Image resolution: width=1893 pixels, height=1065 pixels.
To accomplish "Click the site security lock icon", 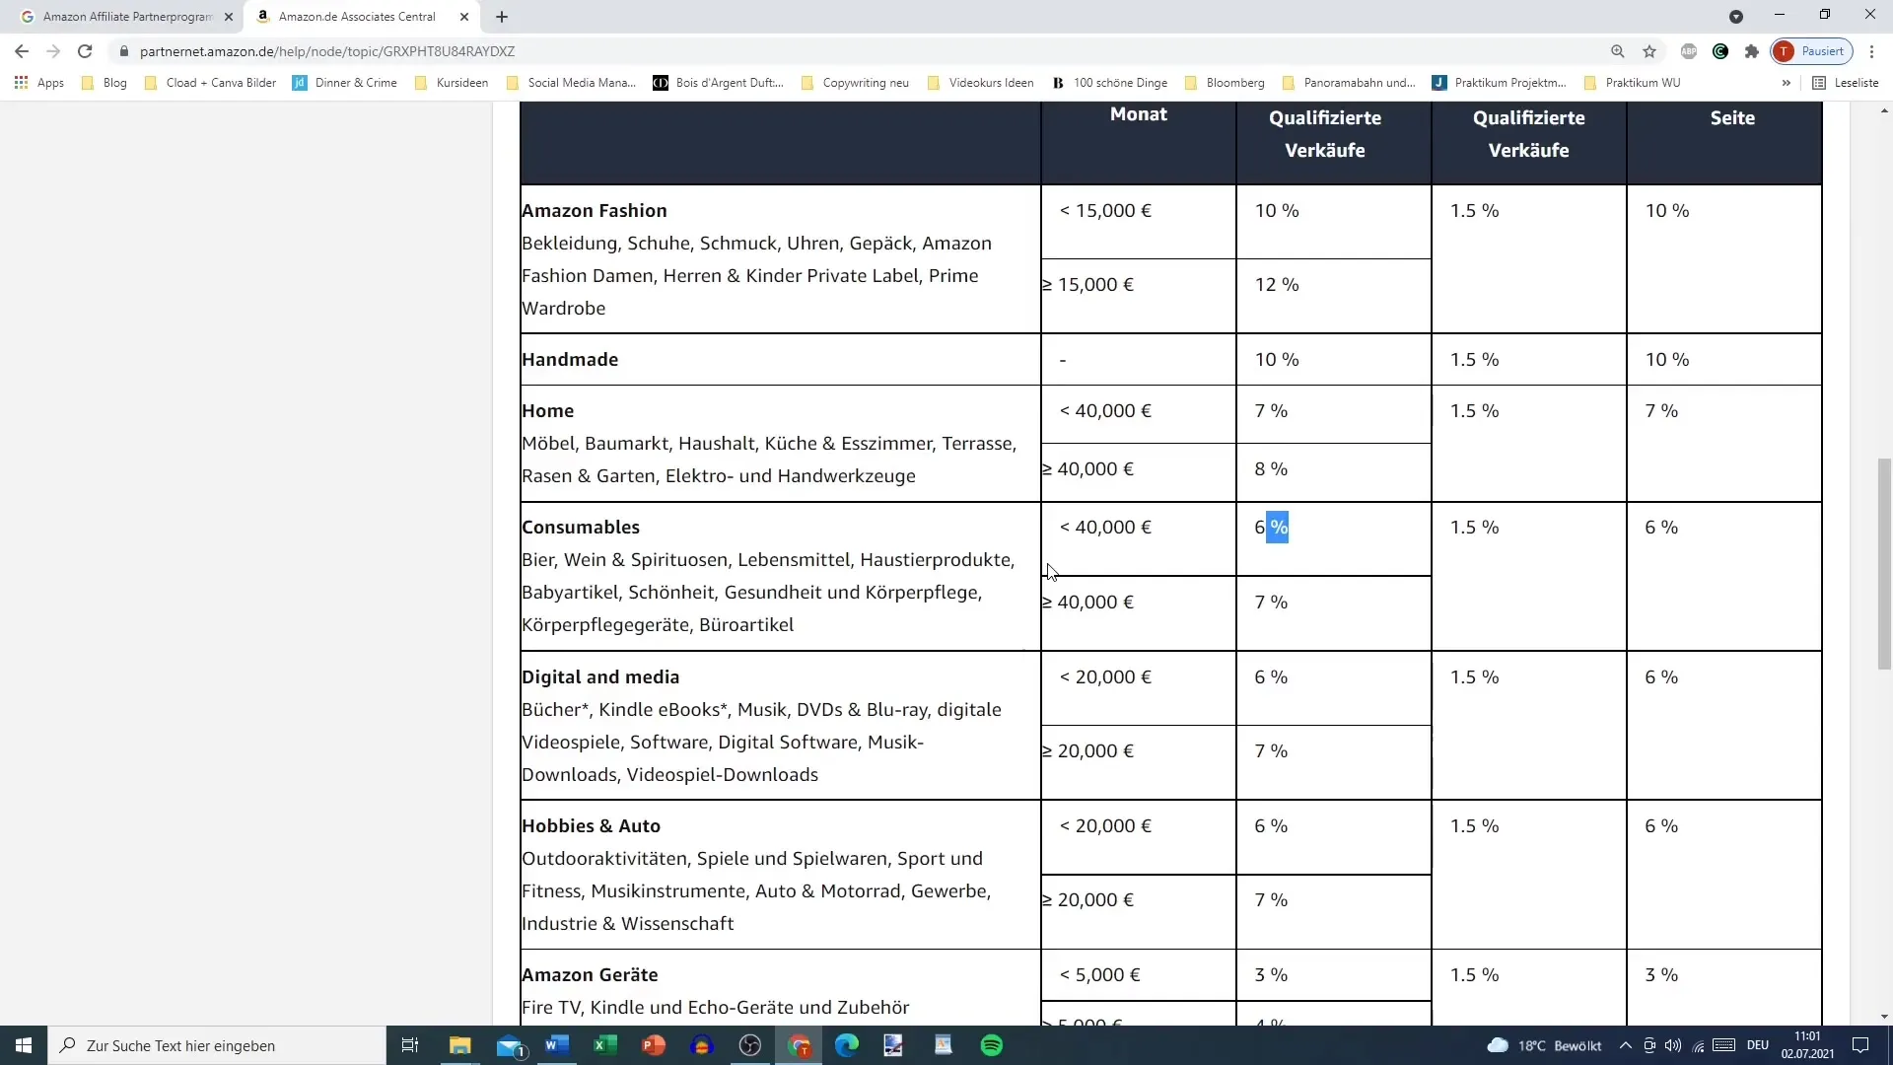I will [123, 51].
